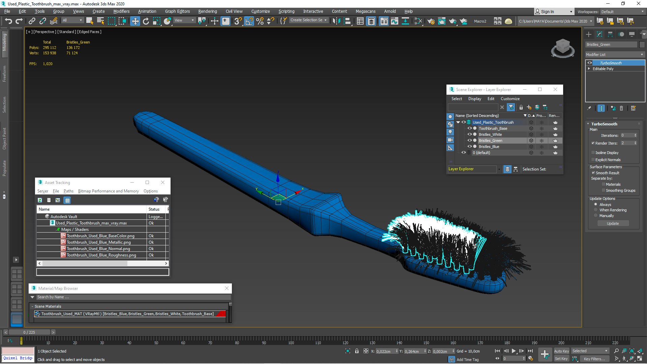
Task: Toggle the Percent Snap icon
Action: 260,21
